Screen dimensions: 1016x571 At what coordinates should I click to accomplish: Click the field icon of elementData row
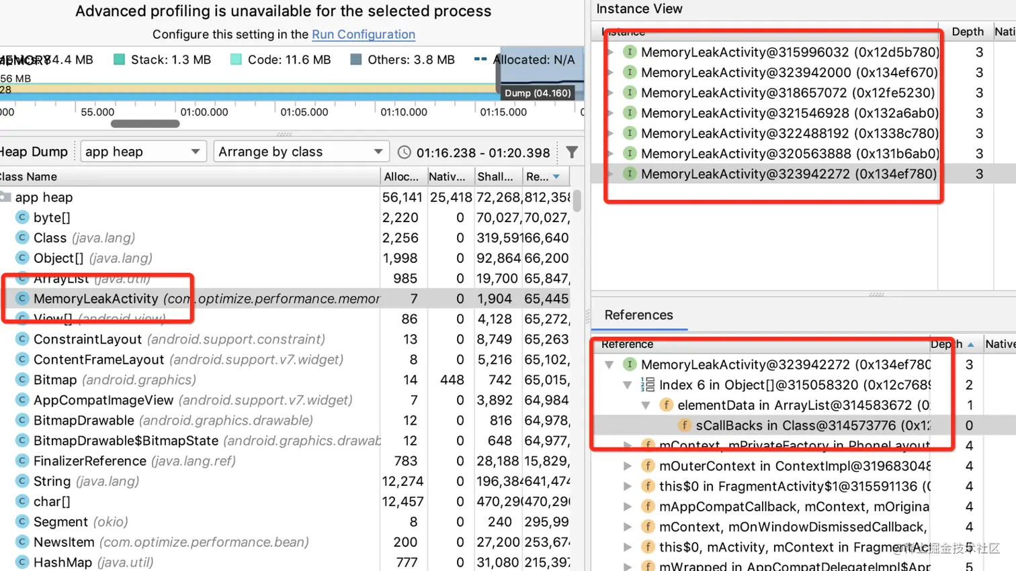[666, 405]
